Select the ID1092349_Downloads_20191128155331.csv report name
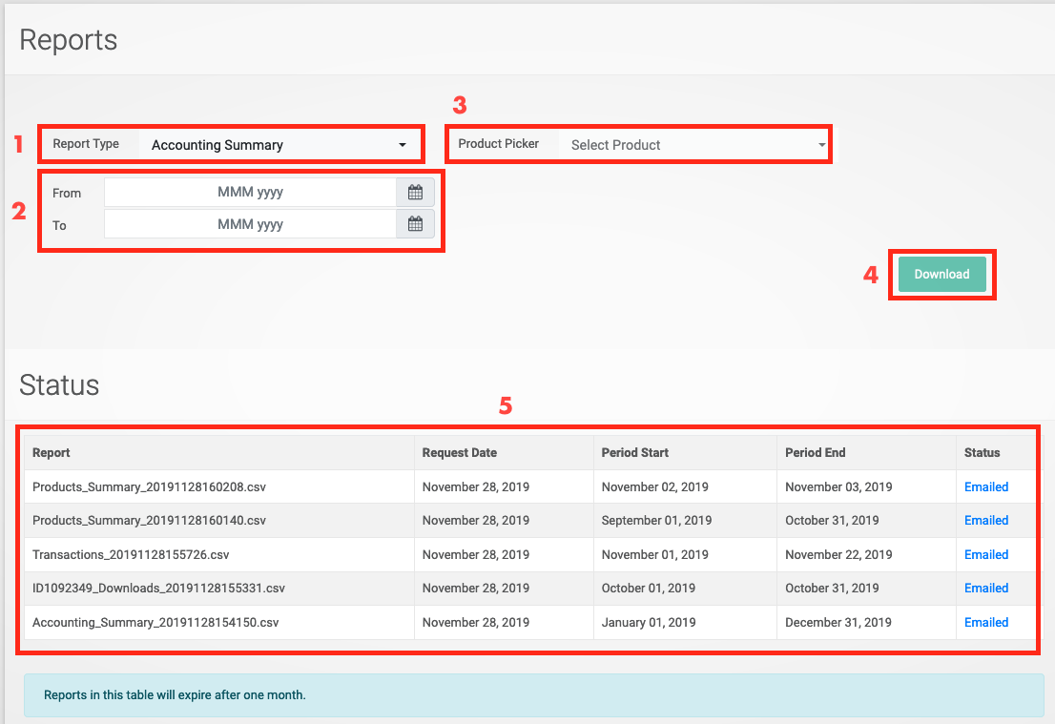Viewport: 1055px width, 724px height. (x=158, y=589)
